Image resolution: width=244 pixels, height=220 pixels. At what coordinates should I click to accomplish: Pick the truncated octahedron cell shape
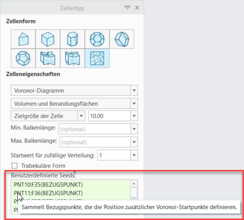[x=97, y=39]
